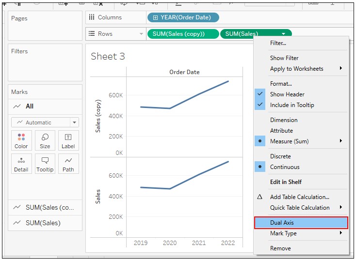Click the Sheet 3 title
Image resolution: width=356 pixels, height=261 pixels.
(108, 56)
